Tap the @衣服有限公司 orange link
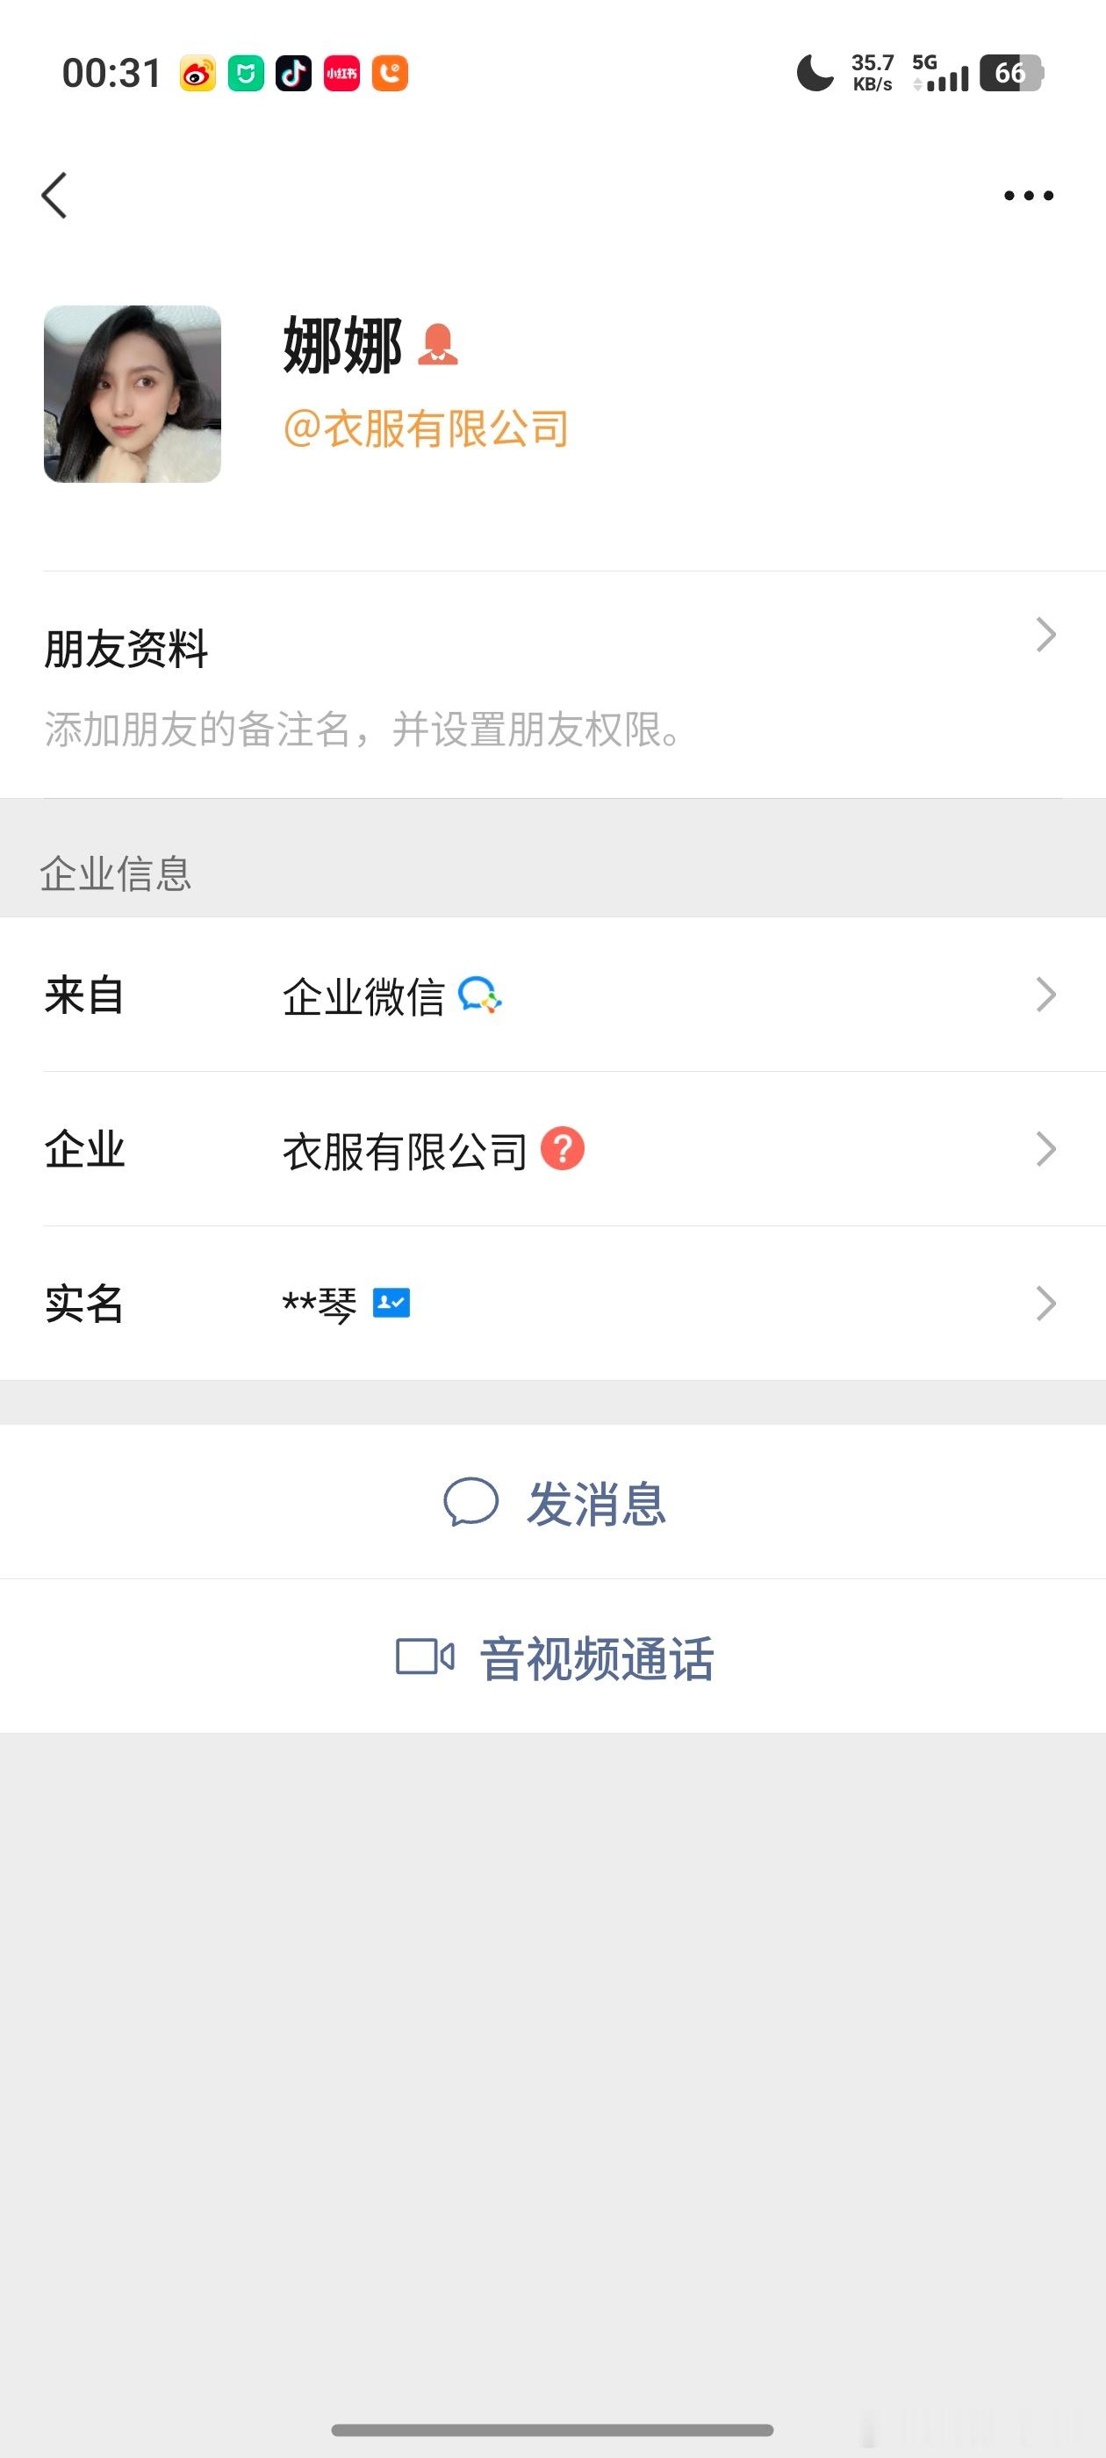The height and width of the screenshot is (2458, 1106). pos(426,428)
